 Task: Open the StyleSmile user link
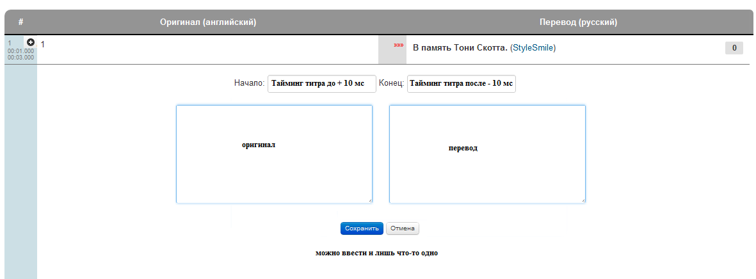(533, 48)
